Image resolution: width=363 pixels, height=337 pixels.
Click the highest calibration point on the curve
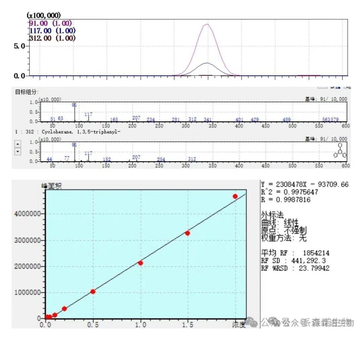[235, 196]
